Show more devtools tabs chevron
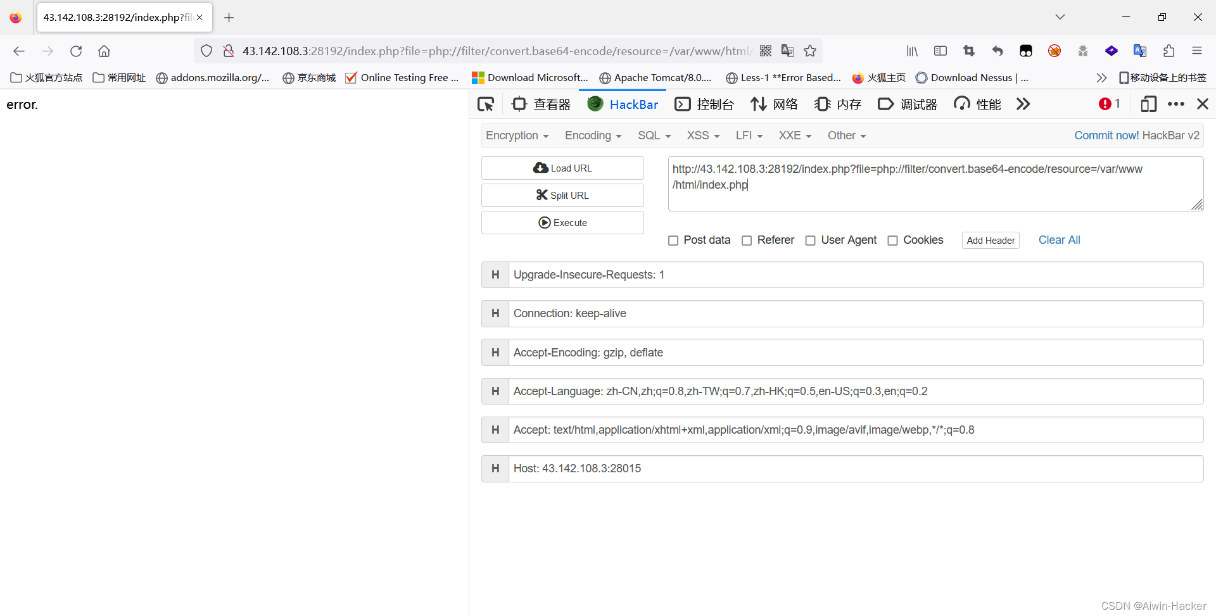 [x=1023, y=104]
